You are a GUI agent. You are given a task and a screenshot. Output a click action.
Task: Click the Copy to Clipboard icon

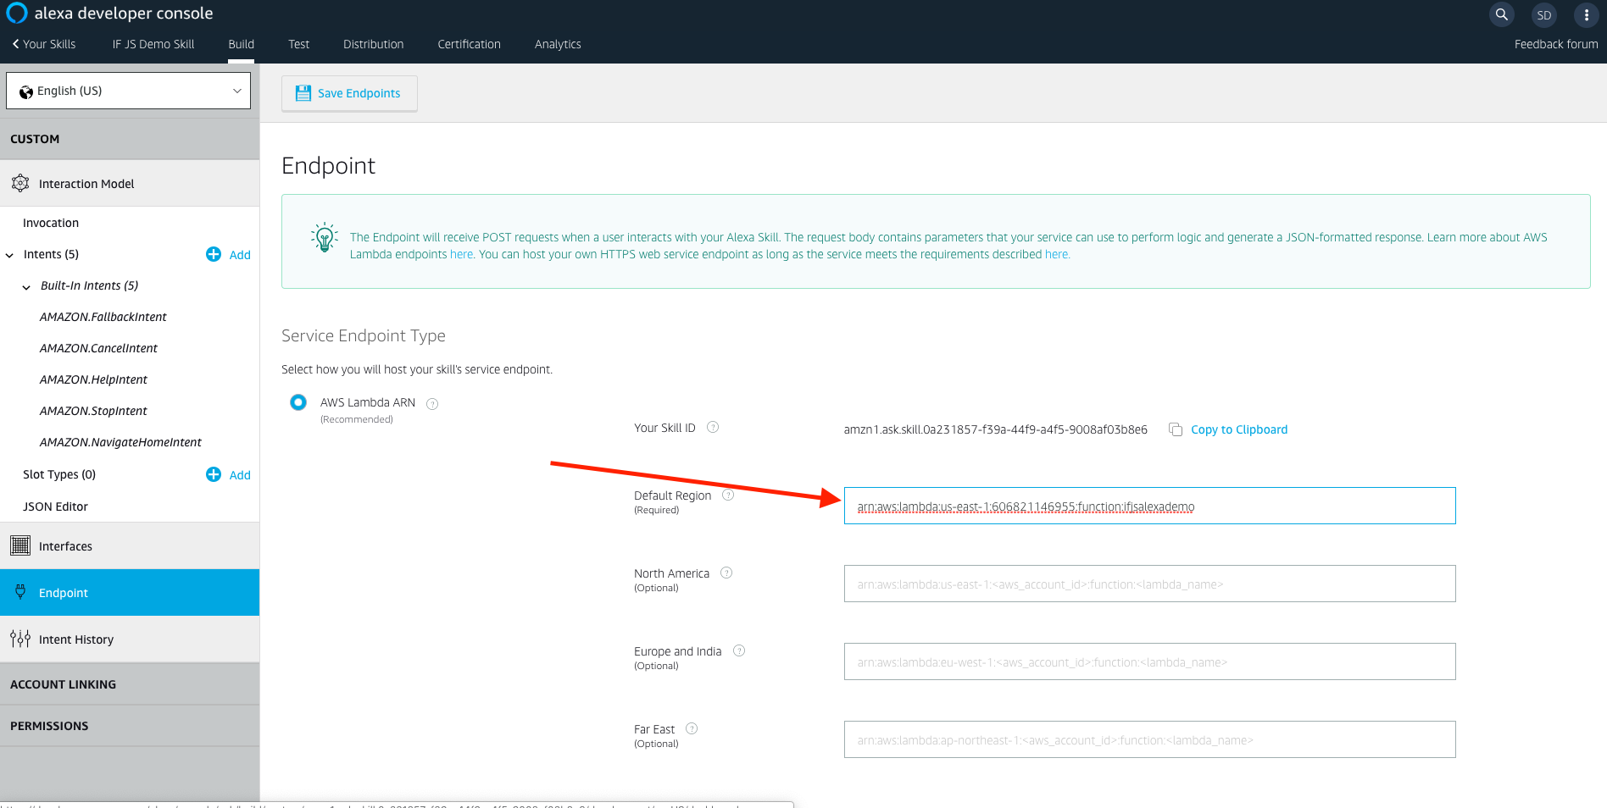pos(1176,429)
